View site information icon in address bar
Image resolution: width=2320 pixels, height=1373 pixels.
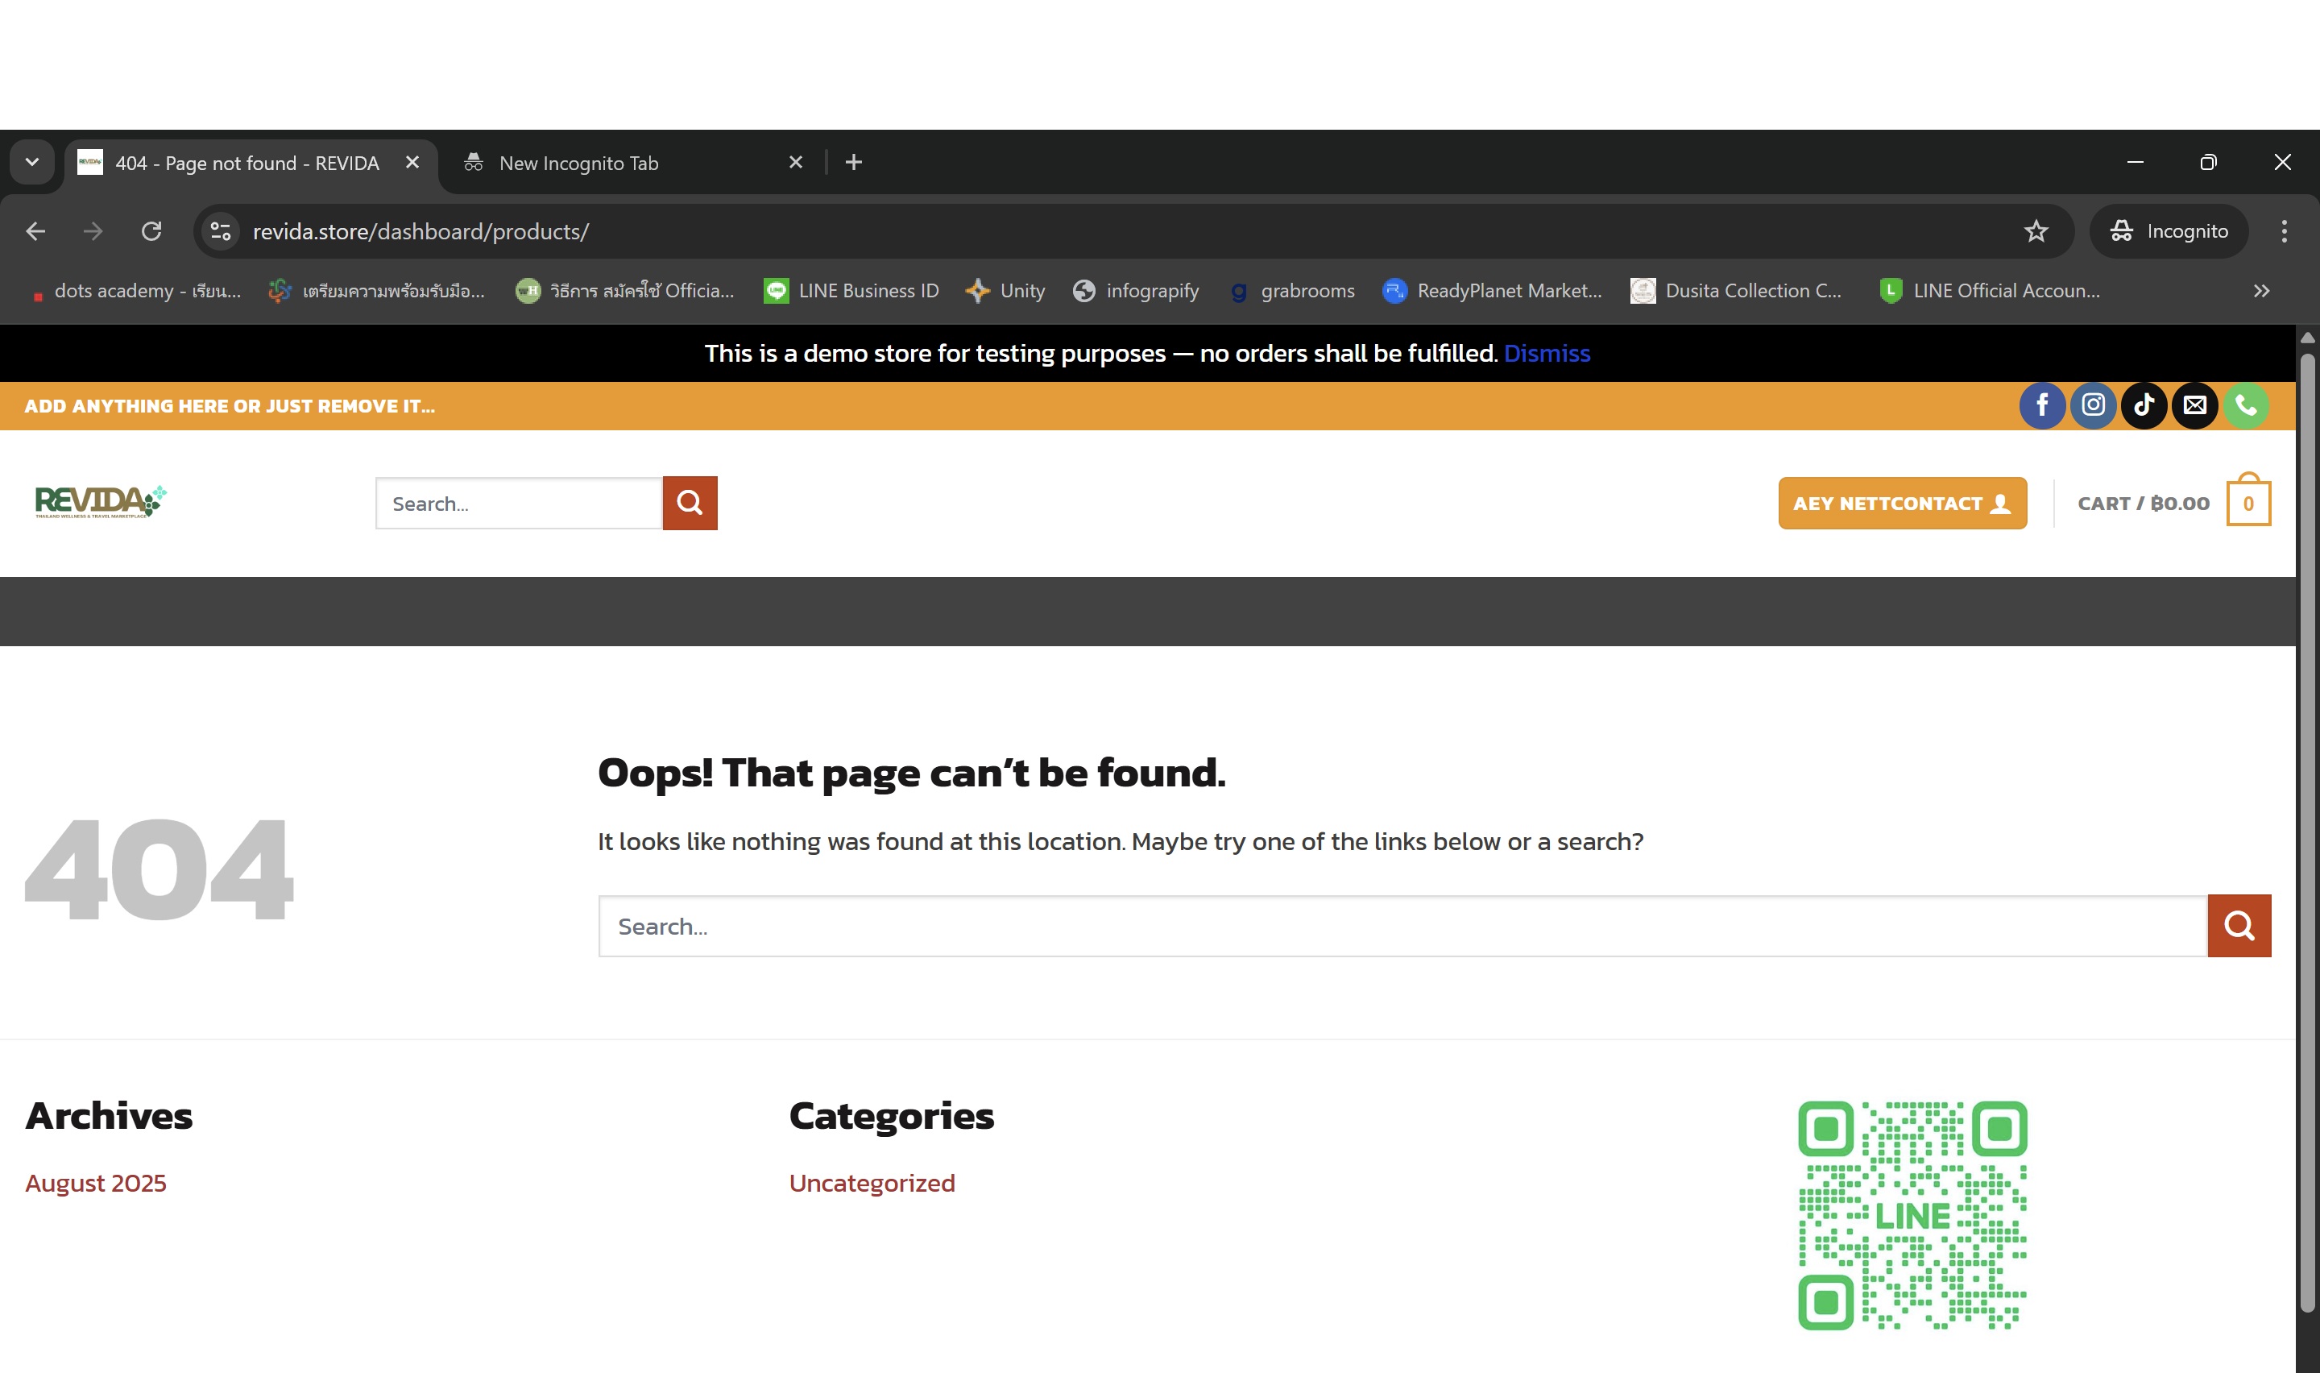point(220,231)
